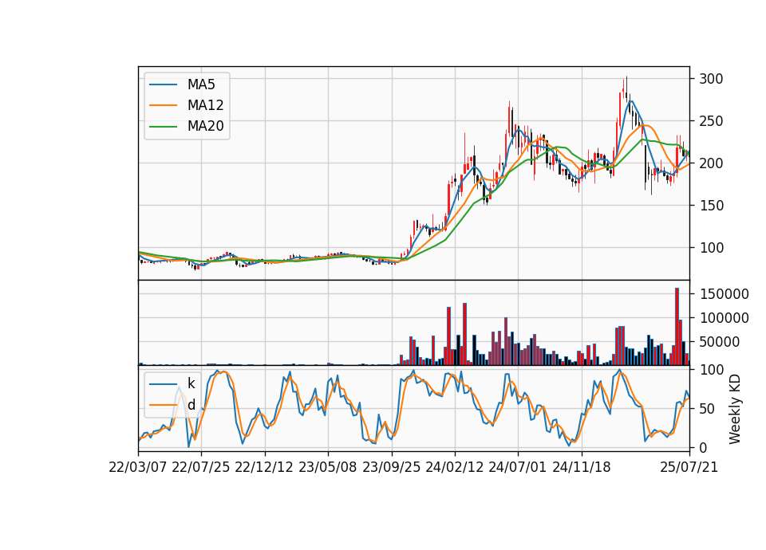Click the green MA20 legend line sample
Screen dimensions: 766x550
(x=163, y=127)
